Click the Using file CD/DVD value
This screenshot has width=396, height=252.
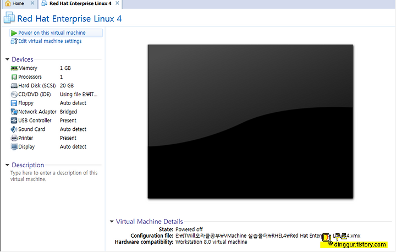coord(79,95)
